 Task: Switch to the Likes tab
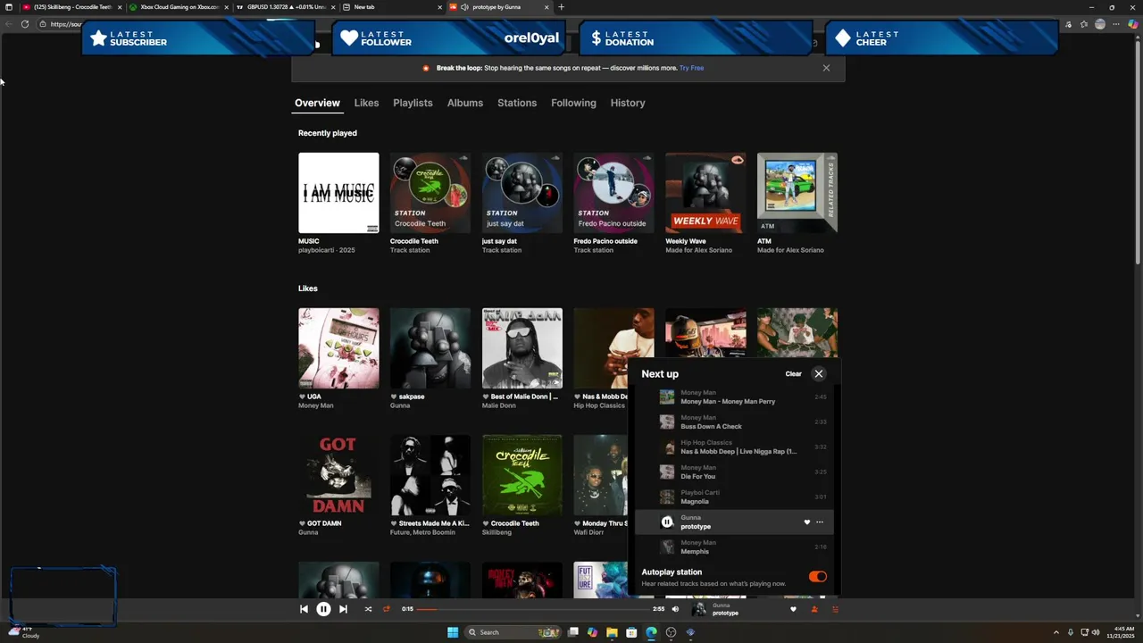tap(366, 103)
